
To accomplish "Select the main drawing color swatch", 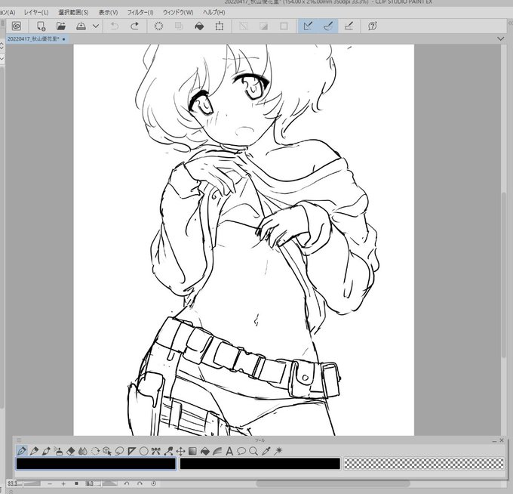I will (96, 464).
